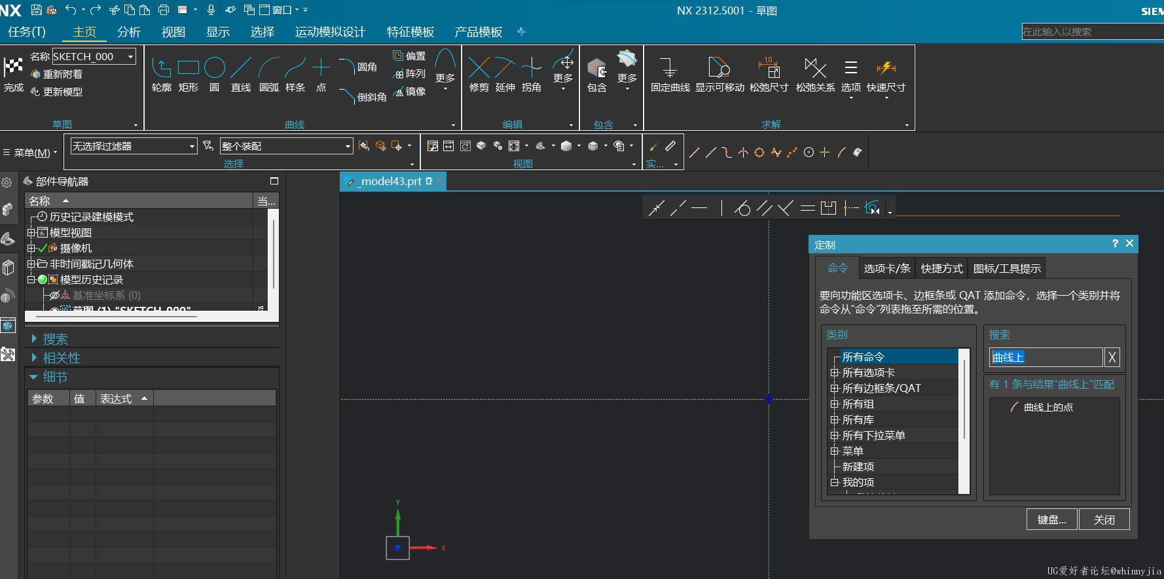The image size is (1164, 579).
Task: Switch to the View (视图) ribbon tab
Action: pos(173,32)
